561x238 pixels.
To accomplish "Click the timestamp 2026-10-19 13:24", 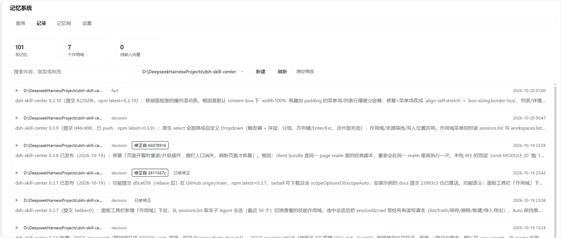I will point(529,228).
